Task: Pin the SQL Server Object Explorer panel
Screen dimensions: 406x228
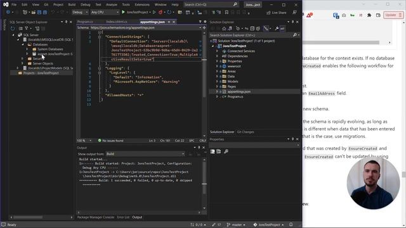Action: [x=66, y=22]
